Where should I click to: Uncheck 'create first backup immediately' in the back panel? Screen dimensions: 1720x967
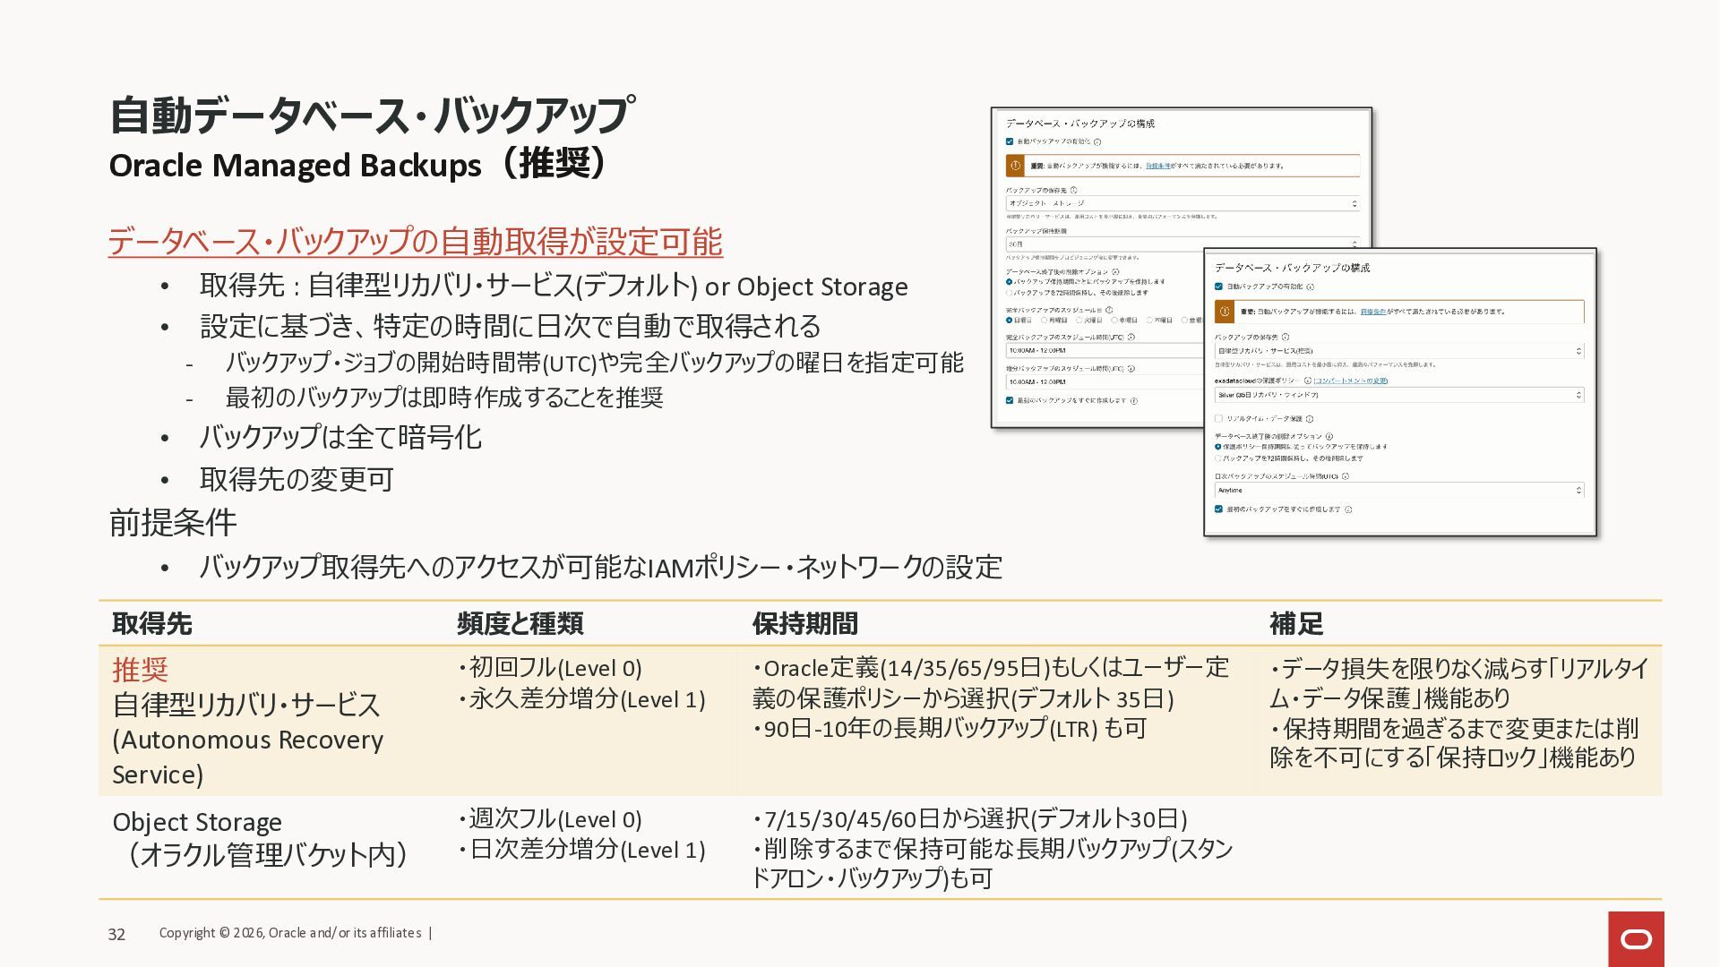point(1010,400)
